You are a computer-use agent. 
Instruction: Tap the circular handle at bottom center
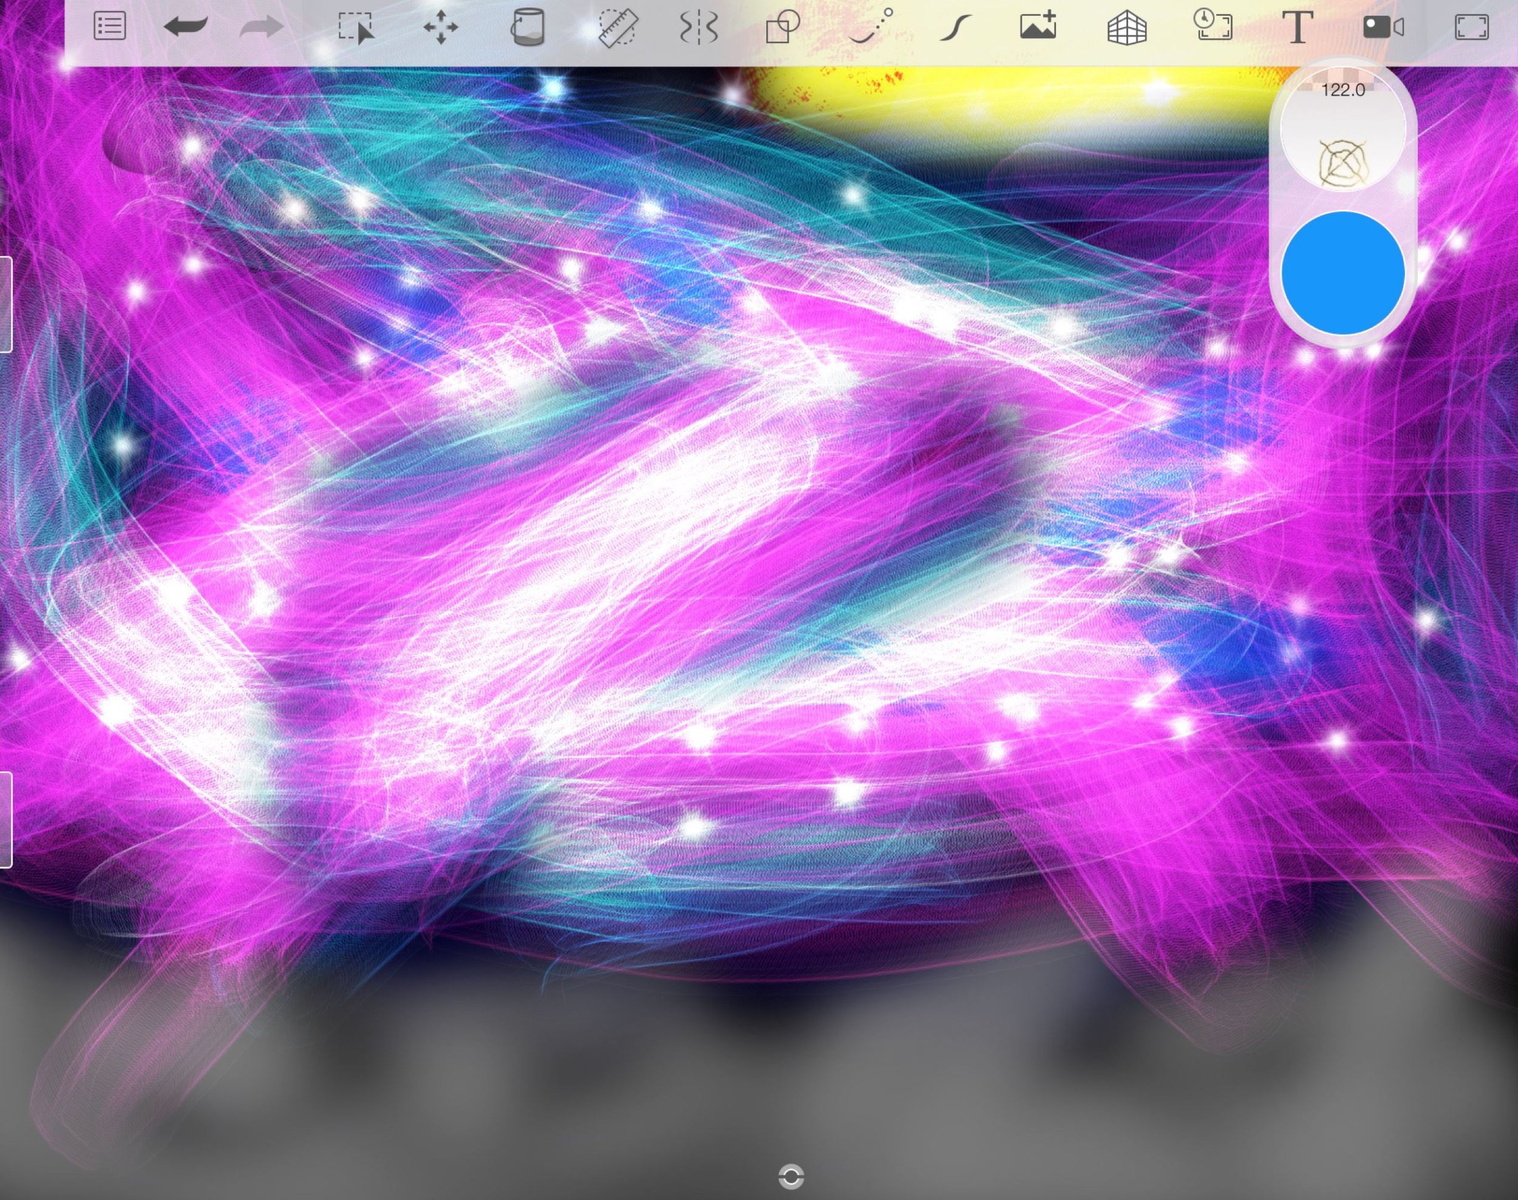pos(792,1176)
